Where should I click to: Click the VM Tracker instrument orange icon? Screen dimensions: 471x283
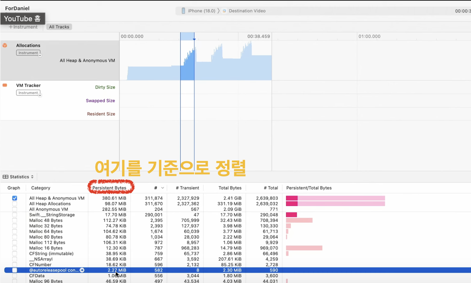pyautogui.click(x=5, y=85)
